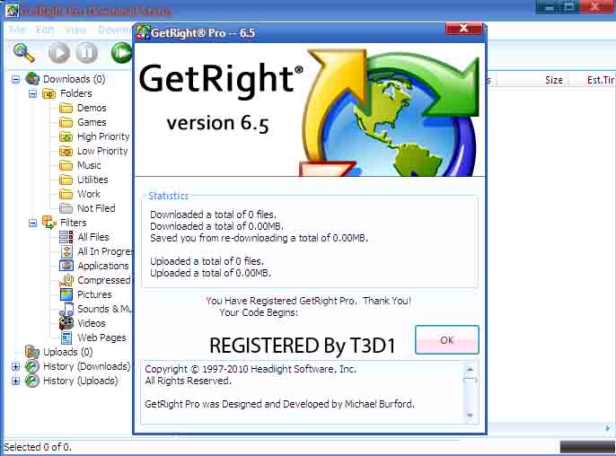Click the Pictures filter icon
Viewport: 616px width, 456px height.
point(66,294)
